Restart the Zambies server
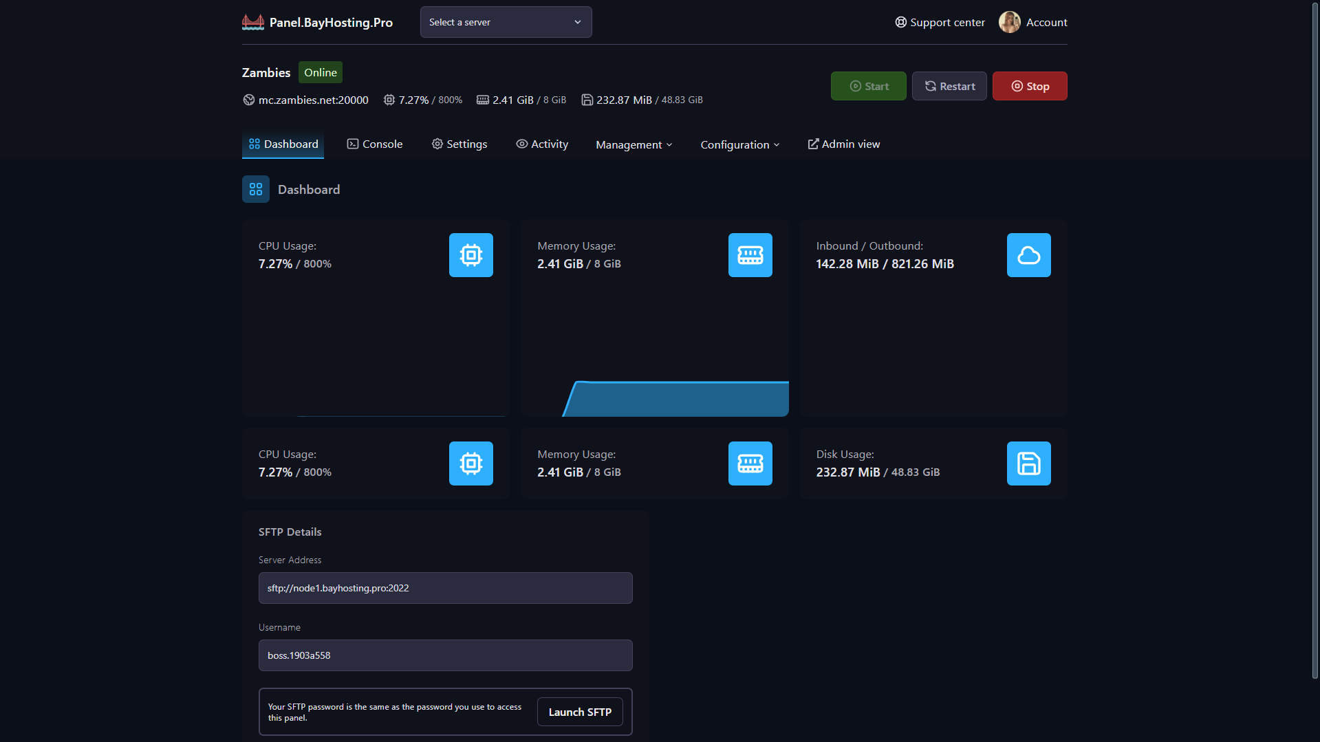1320x742 pixels. [x=949, y=86]
